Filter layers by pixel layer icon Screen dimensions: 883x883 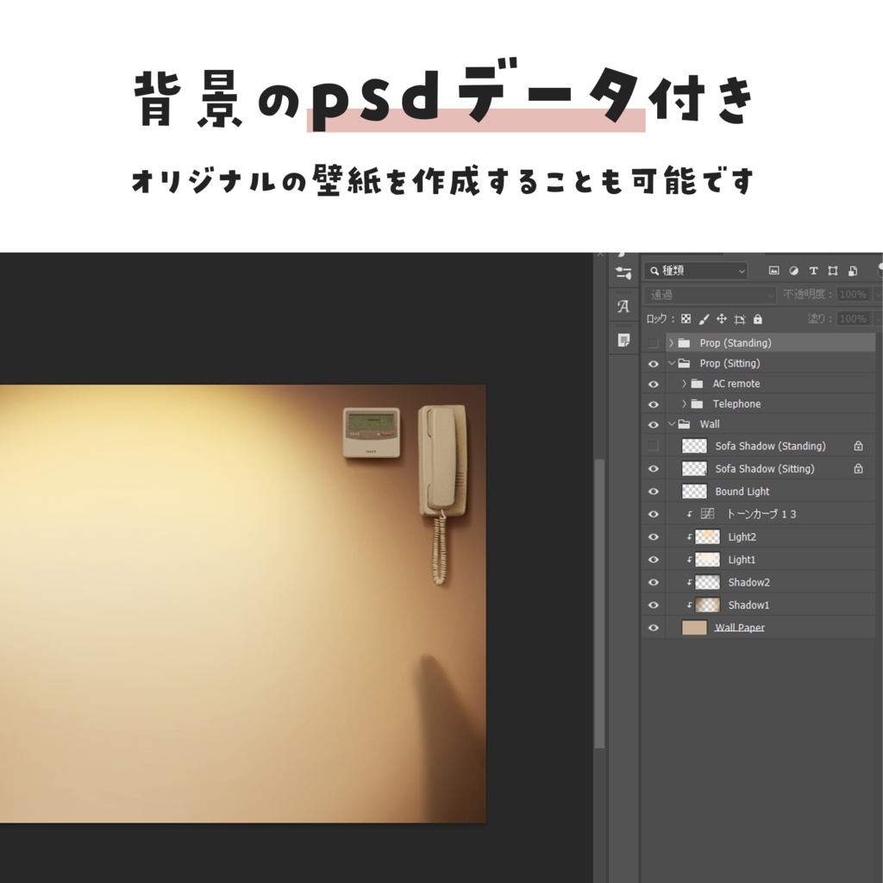pyautogui.click(x=773, y=271)
